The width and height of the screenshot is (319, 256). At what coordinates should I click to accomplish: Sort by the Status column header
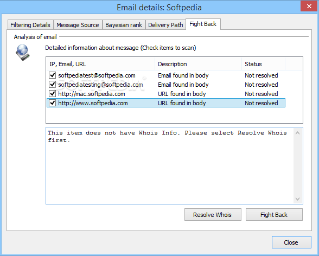264,64
